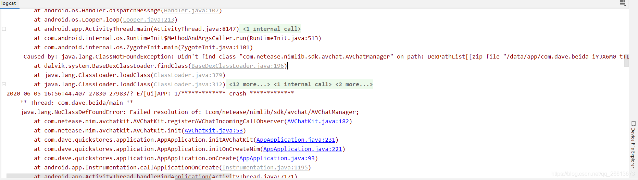Open the Handler.java:107 link

(x=191, y=11)
